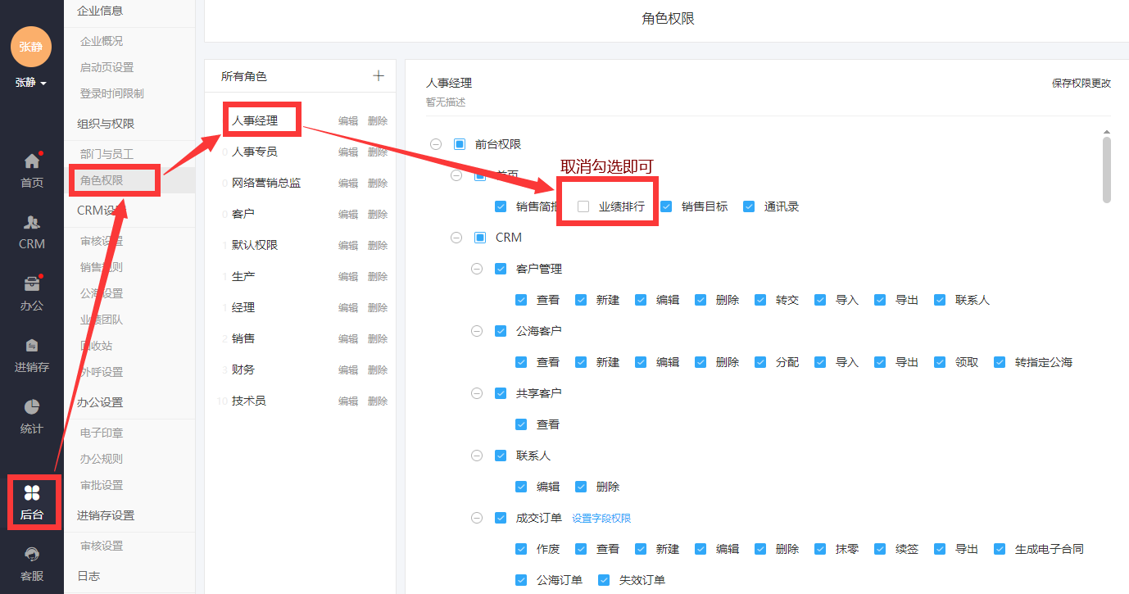Open the 办公 briefcase icon
The width and height of the screenshot is (1129, 594).
pos(32,284)
